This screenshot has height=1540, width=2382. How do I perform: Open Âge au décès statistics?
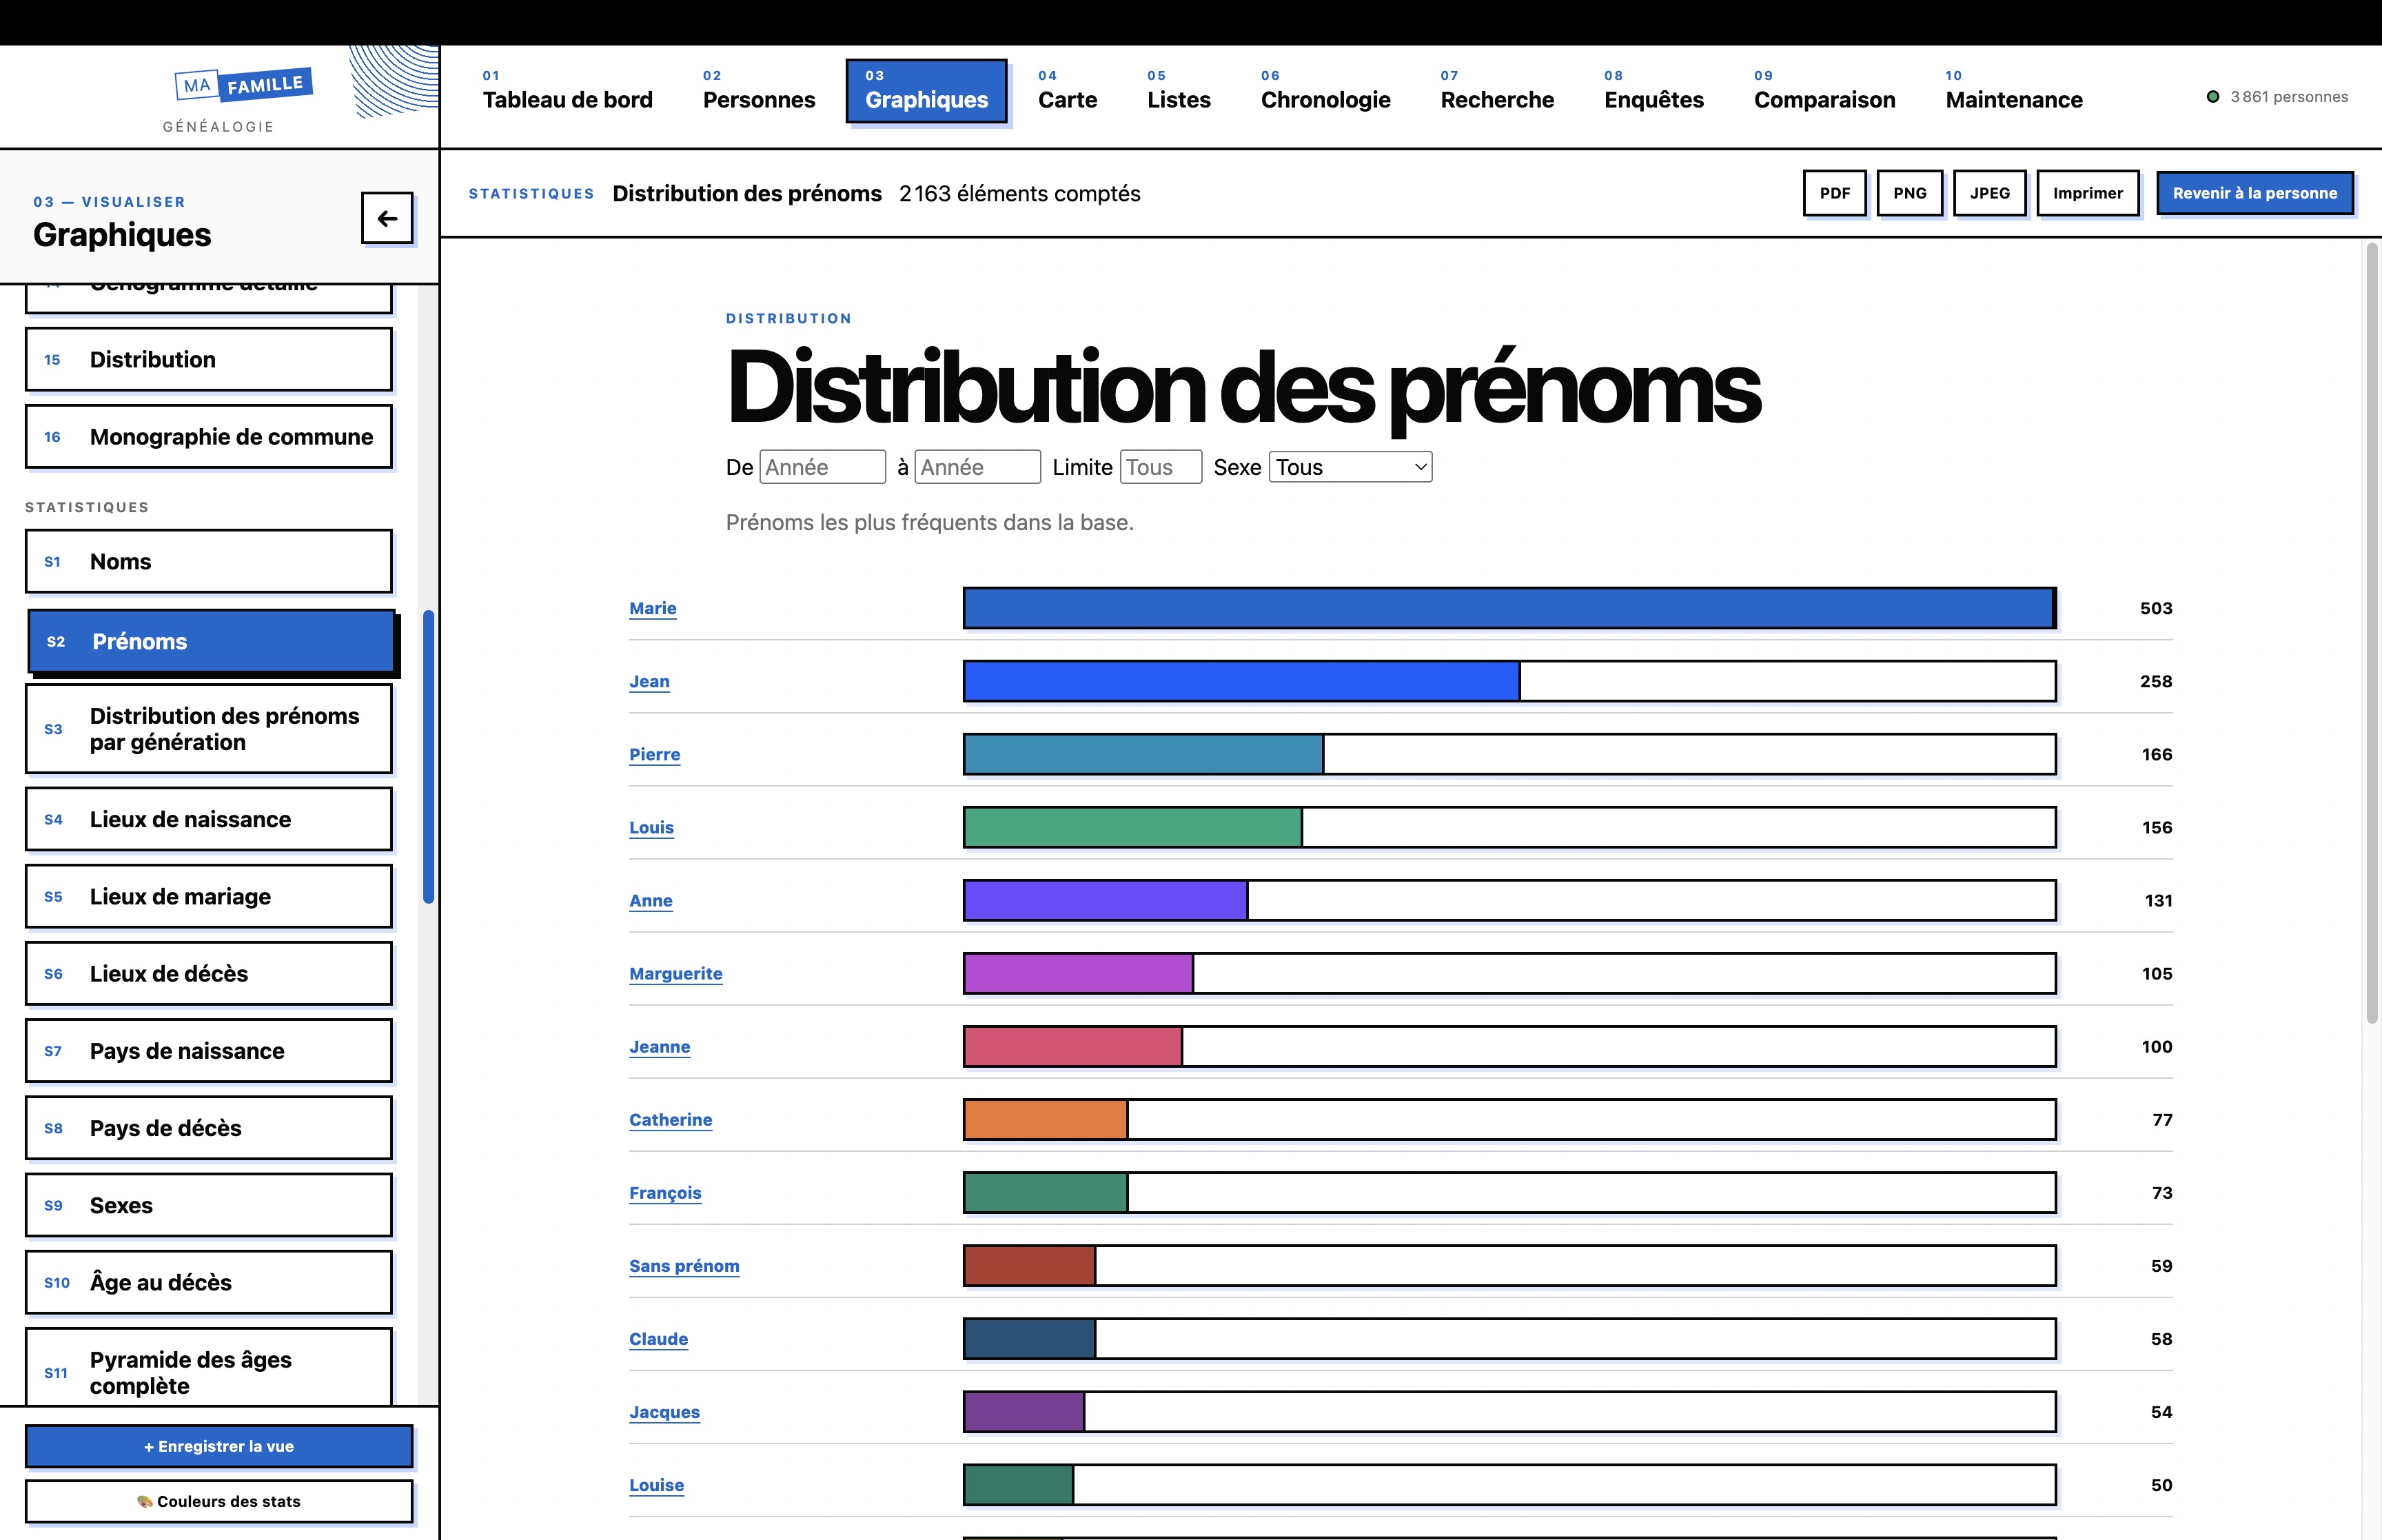click(209, 1282)
